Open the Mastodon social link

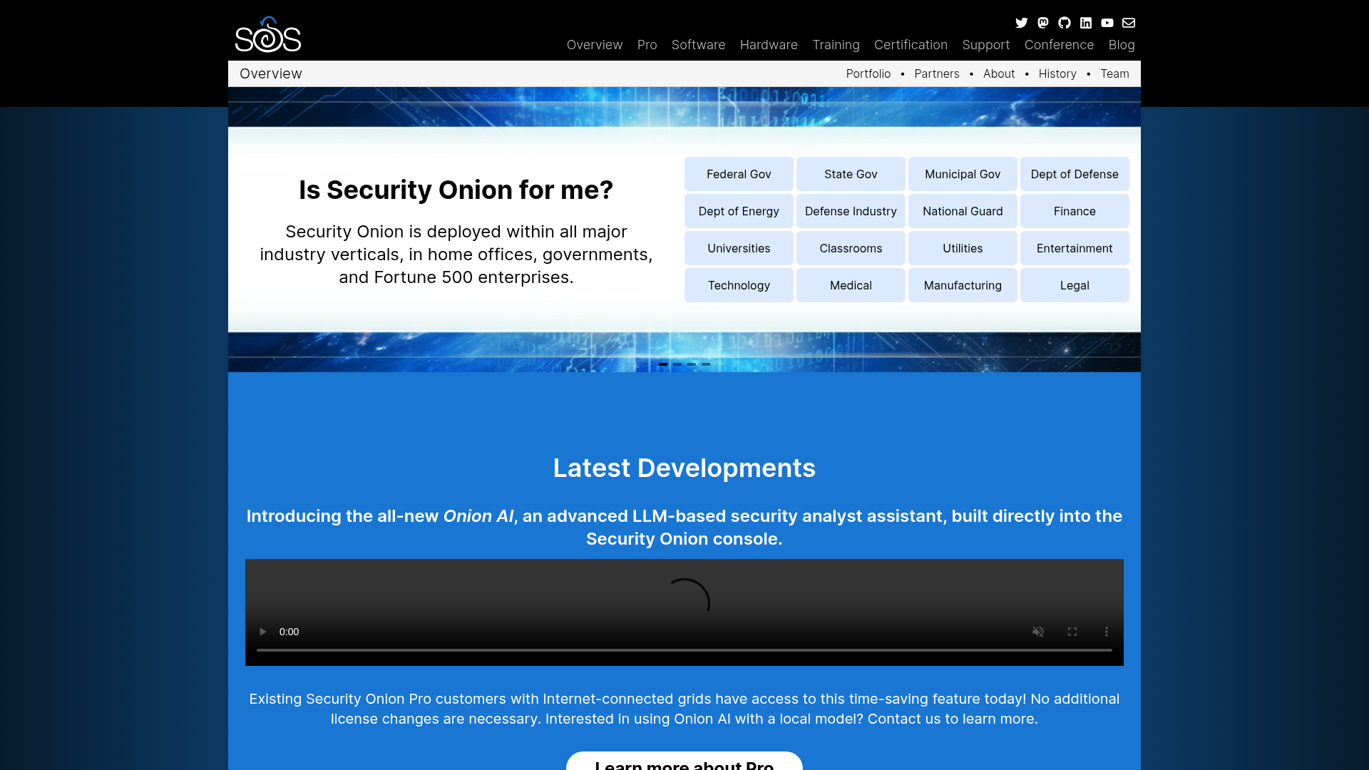[x=1043, y=23]
